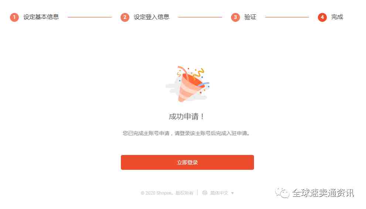Image resolution: width=366 pixels, height=209 pixels.
Task: Select the 设定基本信息 step label
Action: (x=41, y=17)
